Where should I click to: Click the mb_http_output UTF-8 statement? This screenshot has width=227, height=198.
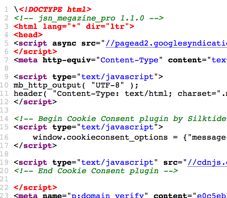pos(76,85)
